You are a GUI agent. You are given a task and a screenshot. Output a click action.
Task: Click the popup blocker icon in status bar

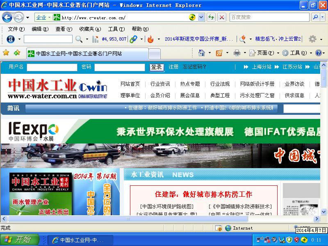click(219, 228)
